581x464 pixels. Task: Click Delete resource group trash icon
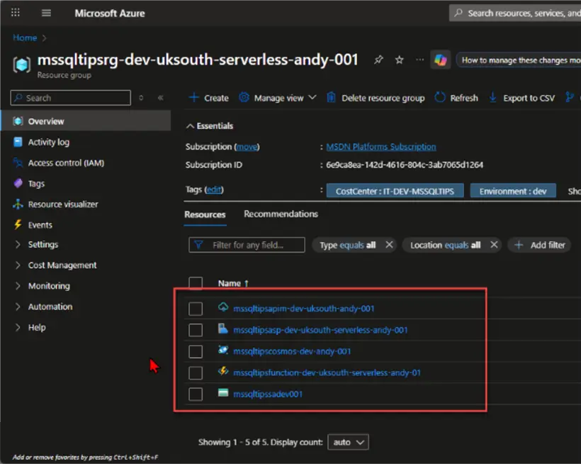point(331,97)
